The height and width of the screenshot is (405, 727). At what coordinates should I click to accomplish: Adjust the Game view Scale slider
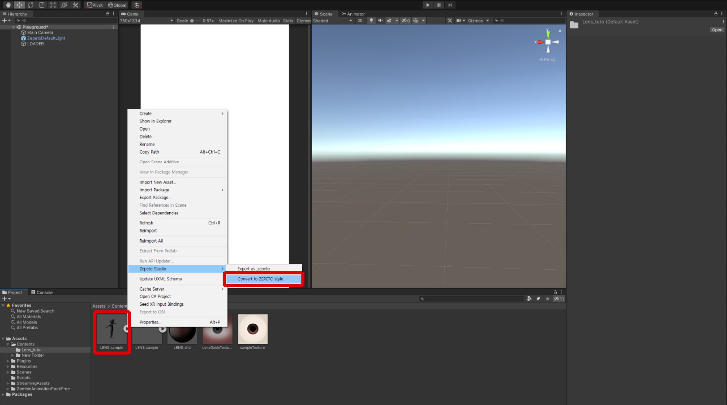click(x=192, y=21)
